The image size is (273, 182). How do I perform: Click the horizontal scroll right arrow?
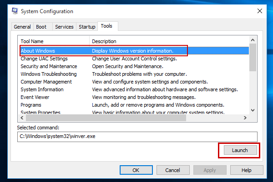pos(245,118)
